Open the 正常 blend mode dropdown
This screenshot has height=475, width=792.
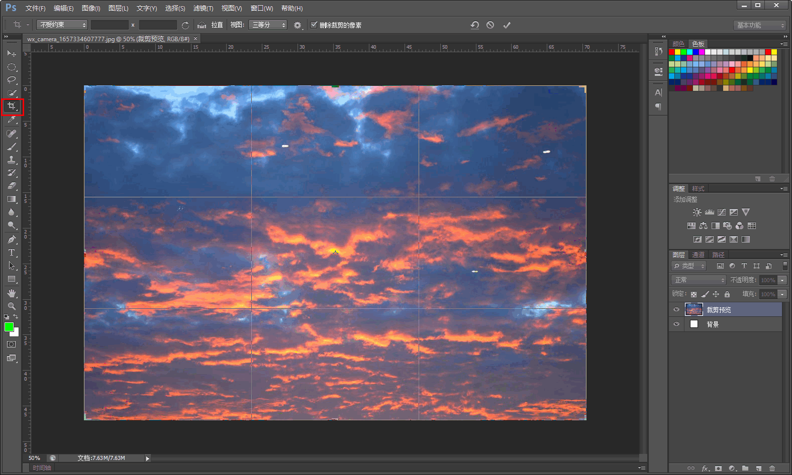[x=699, y=280]
